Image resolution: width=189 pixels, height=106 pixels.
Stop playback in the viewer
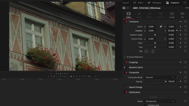click(x=61, y=74)
